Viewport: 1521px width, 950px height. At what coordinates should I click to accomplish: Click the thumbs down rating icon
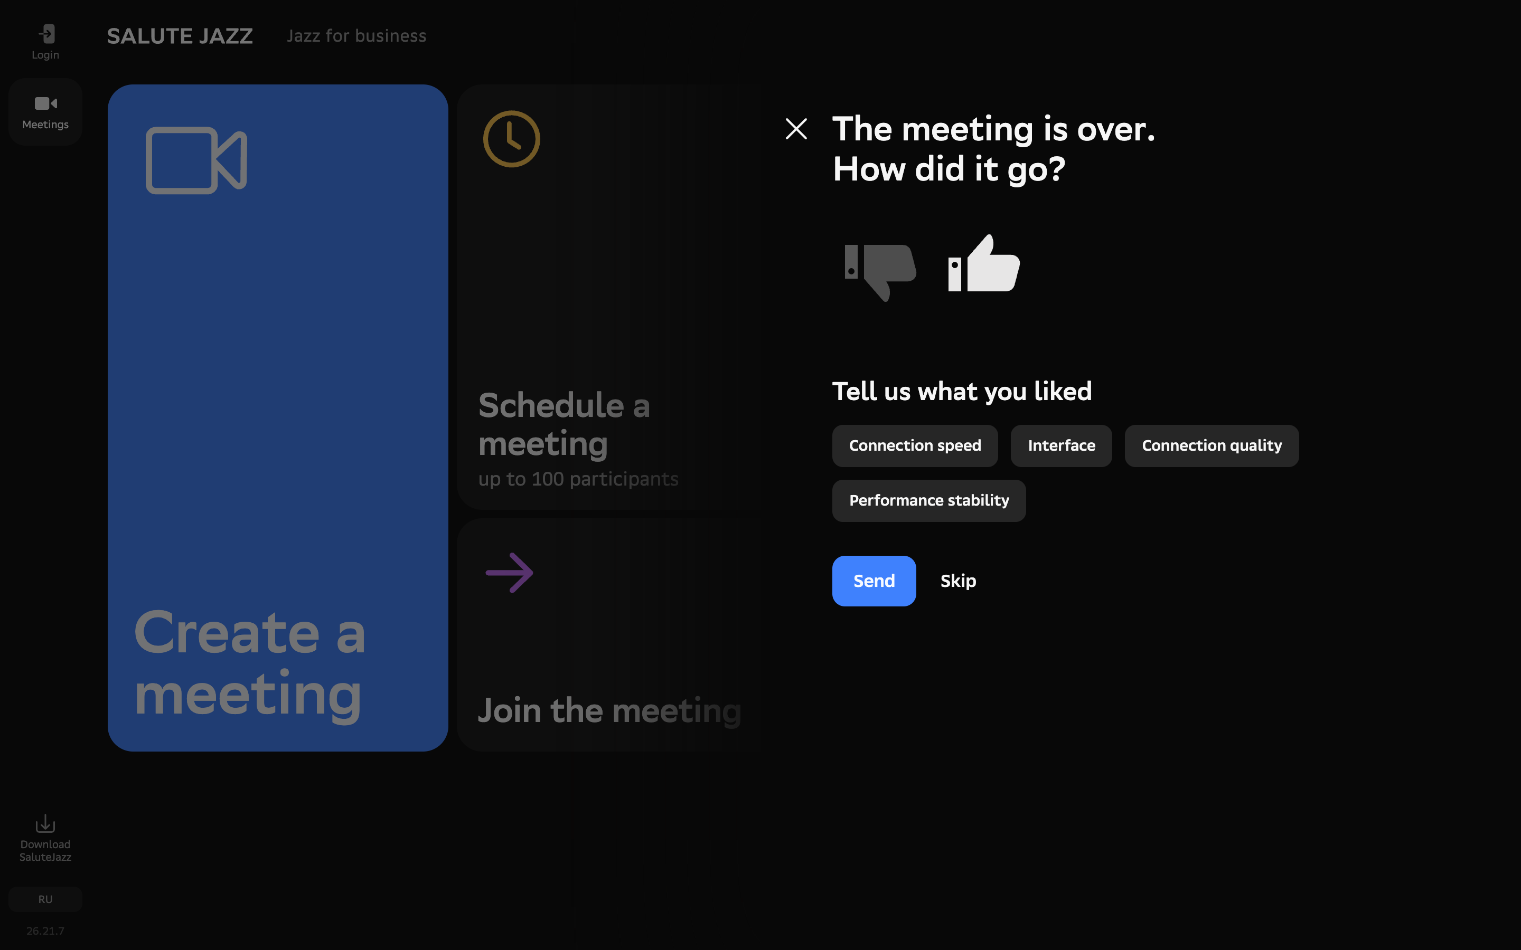(x=880, y=273)
